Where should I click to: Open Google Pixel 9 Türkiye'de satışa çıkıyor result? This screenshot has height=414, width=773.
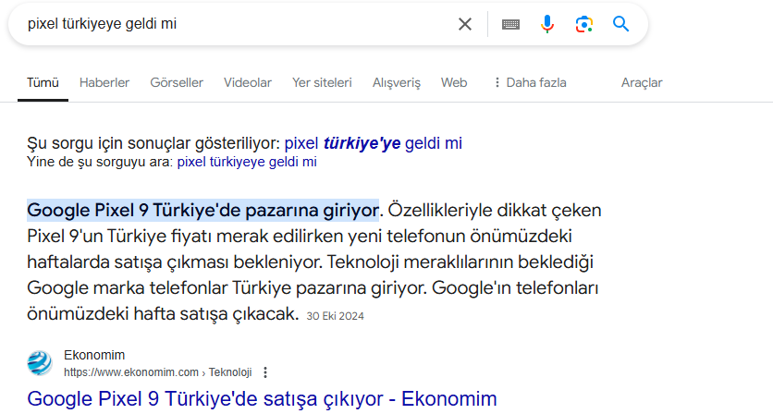(262, 399)
